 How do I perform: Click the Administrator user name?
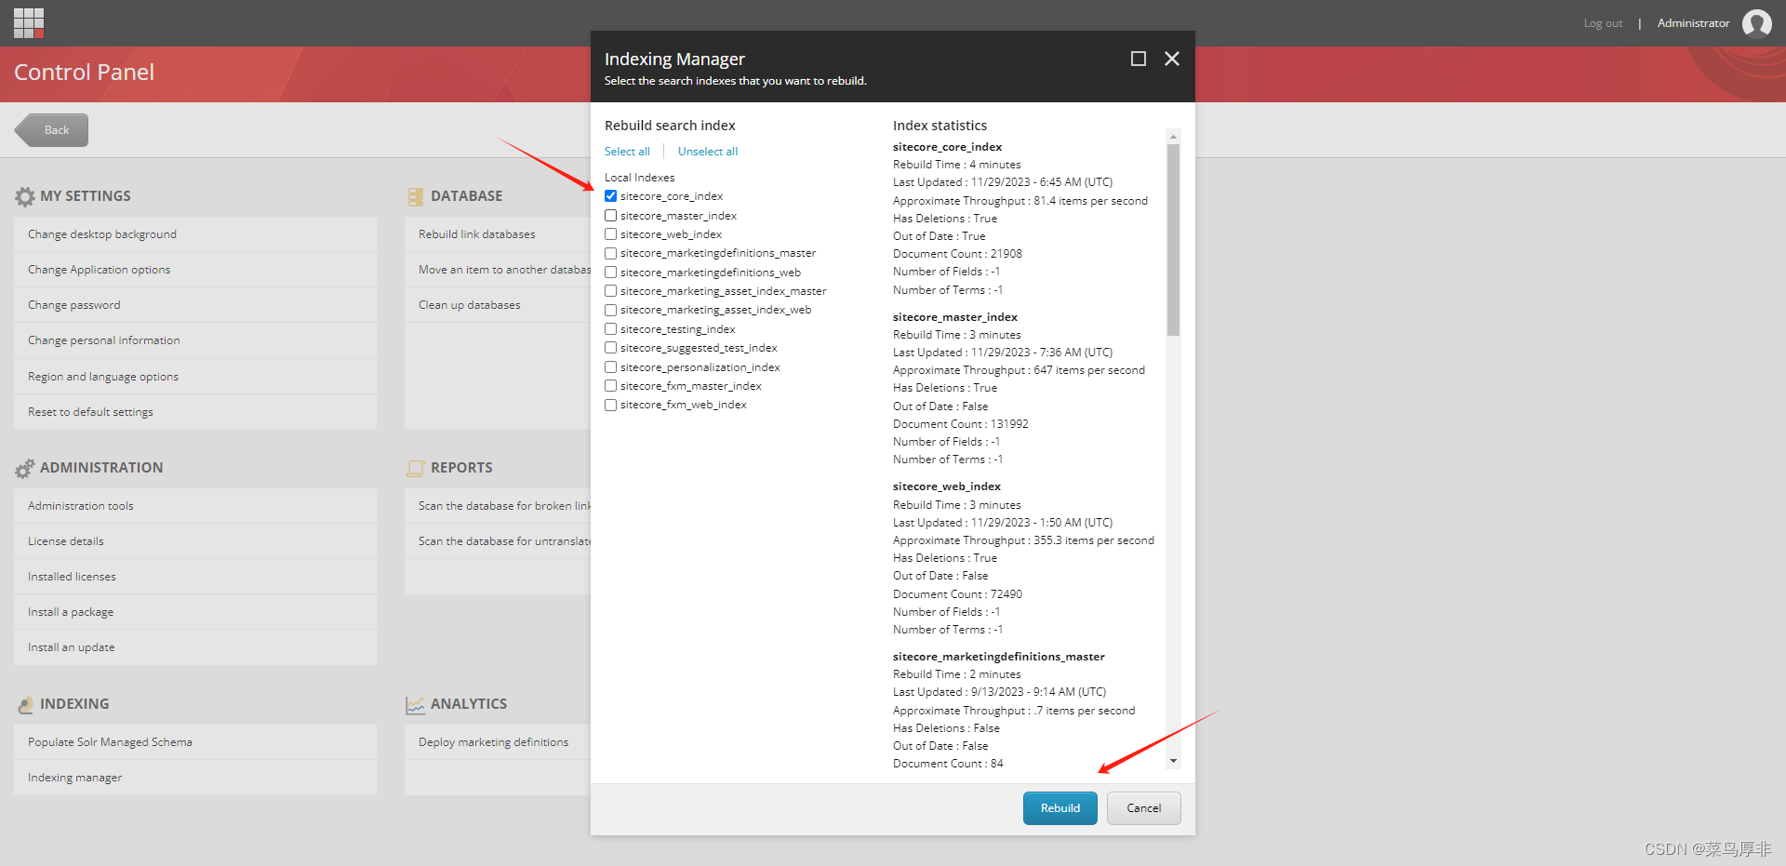point(1693,23)
